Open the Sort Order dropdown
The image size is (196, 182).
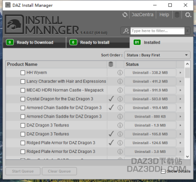click(x=157, y=55)
